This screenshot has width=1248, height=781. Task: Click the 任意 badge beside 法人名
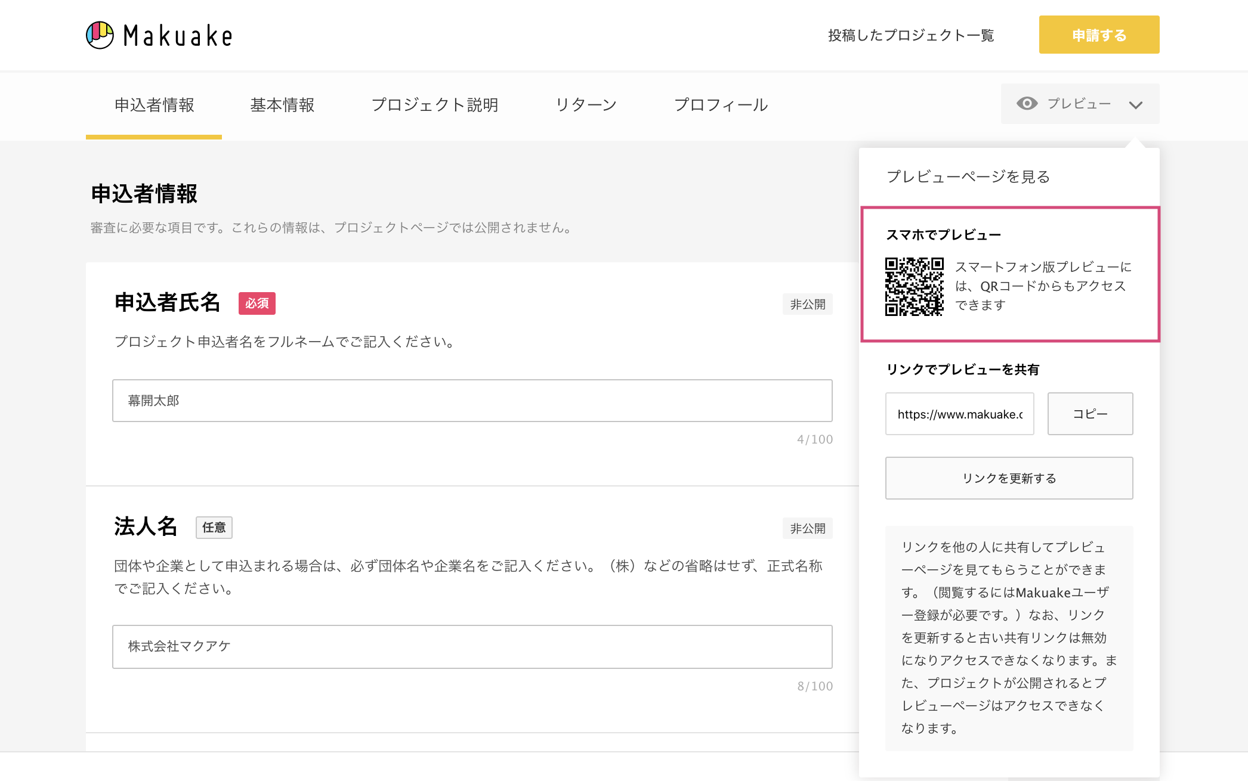pyautogui.click(x=214, y=528)
